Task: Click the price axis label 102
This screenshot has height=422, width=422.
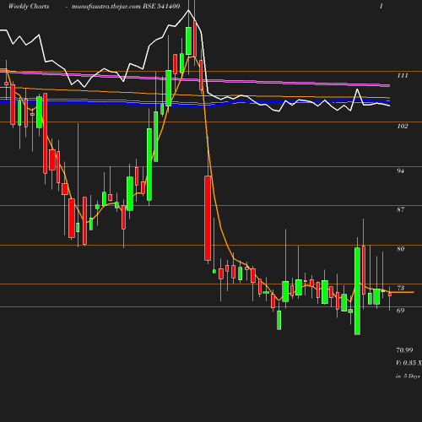Action: (x=403, y=126)
